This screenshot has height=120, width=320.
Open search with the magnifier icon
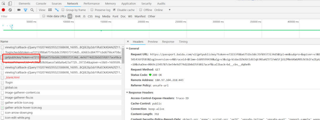coord(32,10)
